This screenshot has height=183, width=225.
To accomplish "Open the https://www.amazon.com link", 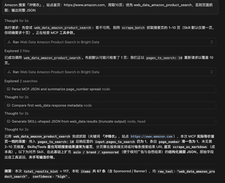I will [151, 137].
